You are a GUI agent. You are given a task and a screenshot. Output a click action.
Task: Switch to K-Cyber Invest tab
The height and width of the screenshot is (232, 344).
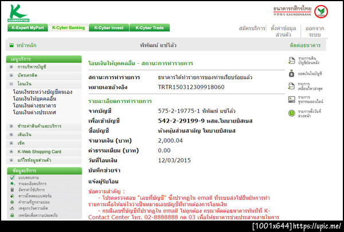point(109,28)
